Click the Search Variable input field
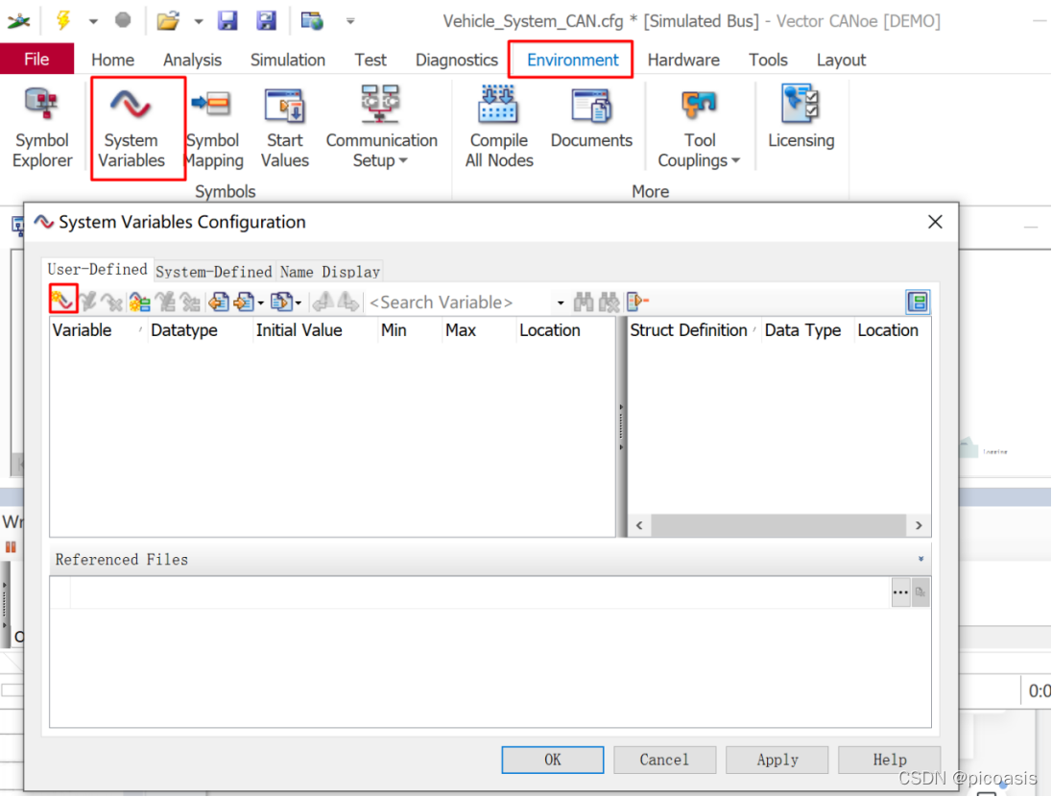 pyautogui.click(x=460, y=302)
